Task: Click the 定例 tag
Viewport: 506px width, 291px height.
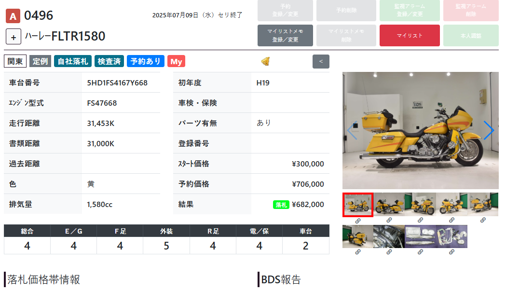Action: click(41, 61)
